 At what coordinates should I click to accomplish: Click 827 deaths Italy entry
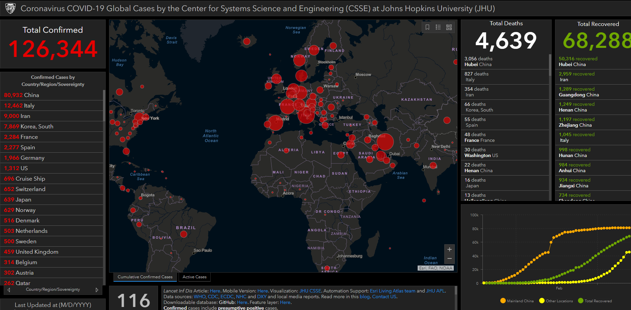pos(505,77)
